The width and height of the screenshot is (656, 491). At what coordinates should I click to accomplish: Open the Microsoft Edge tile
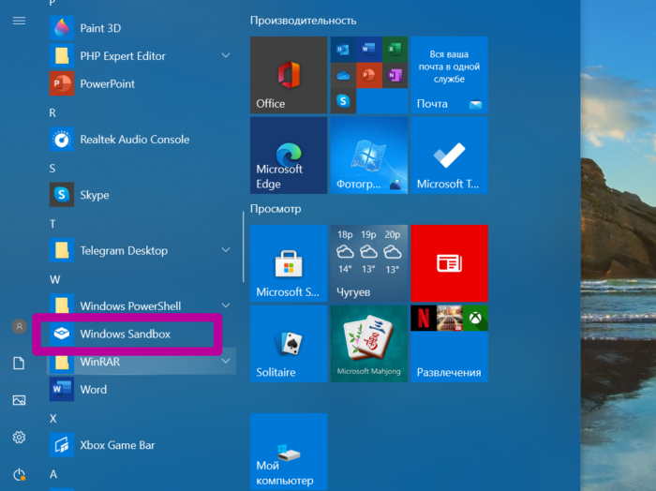coord(289,155)
